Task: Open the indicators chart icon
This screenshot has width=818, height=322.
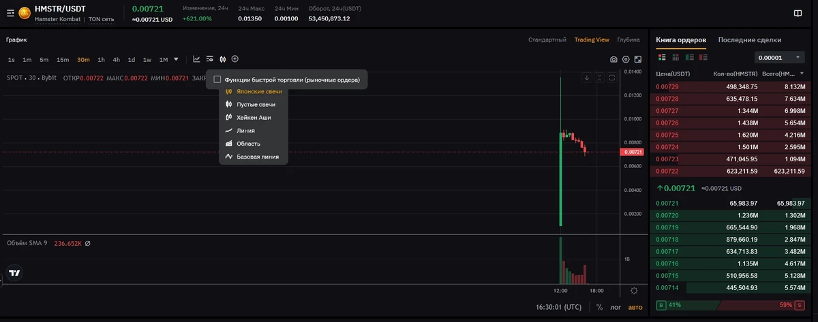Action: (196, 59)
